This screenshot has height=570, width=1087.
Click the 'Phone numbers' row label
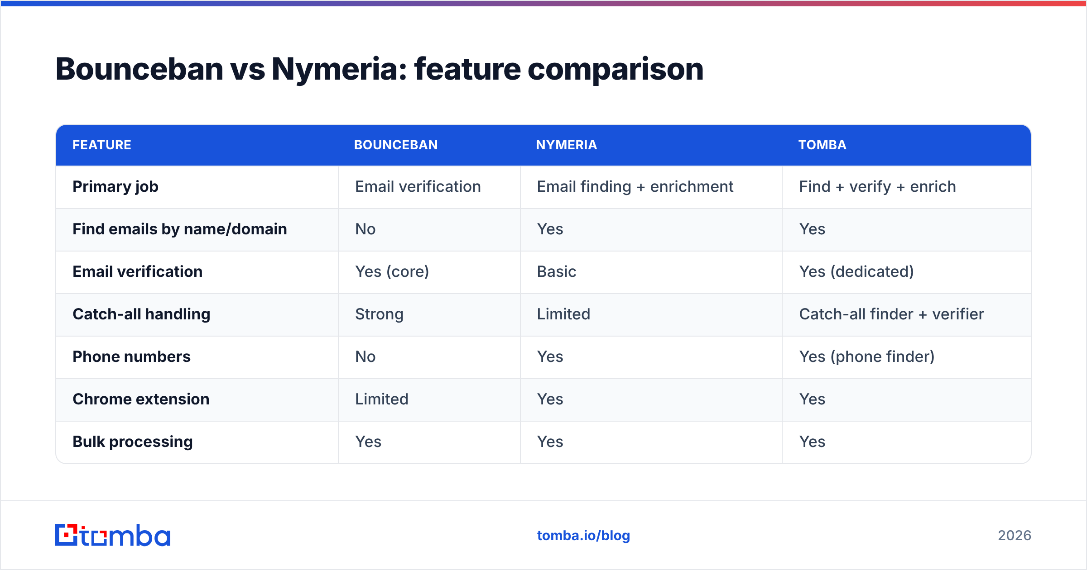[131, 356]
